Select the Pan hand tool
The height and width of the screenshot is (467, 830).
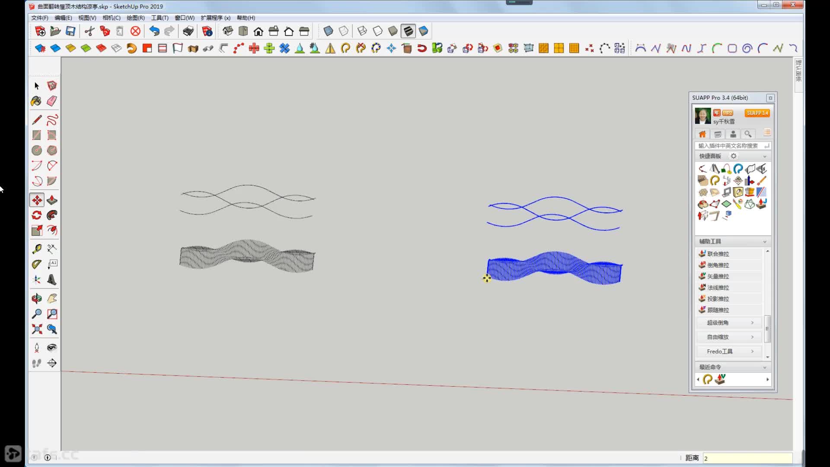pos(52,298)
